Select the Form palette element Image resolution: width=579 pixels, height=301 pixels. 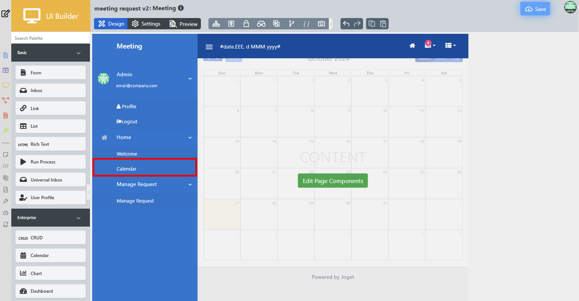coord(50,73)
